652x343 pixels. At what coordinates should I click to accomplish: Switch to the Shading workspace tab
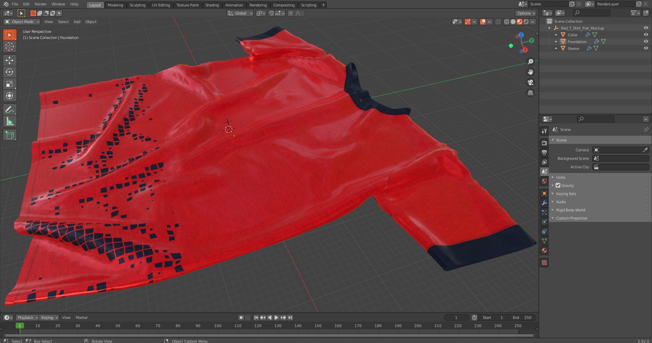pos(212,5)
